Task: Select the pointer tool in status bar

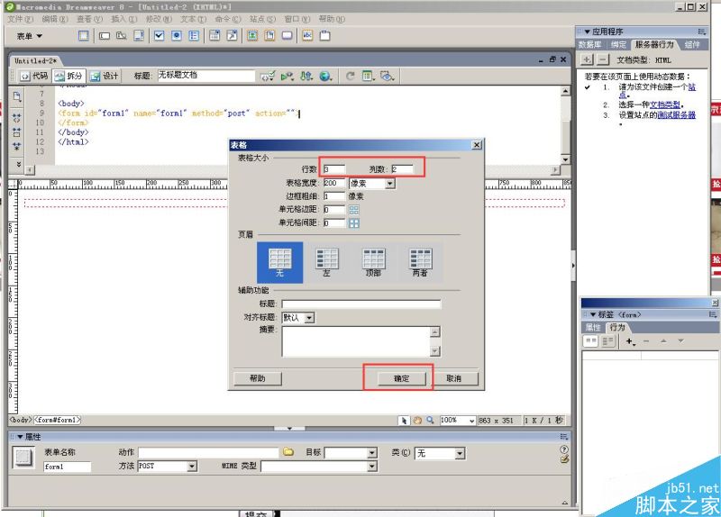Action: (x=404, y=420)
